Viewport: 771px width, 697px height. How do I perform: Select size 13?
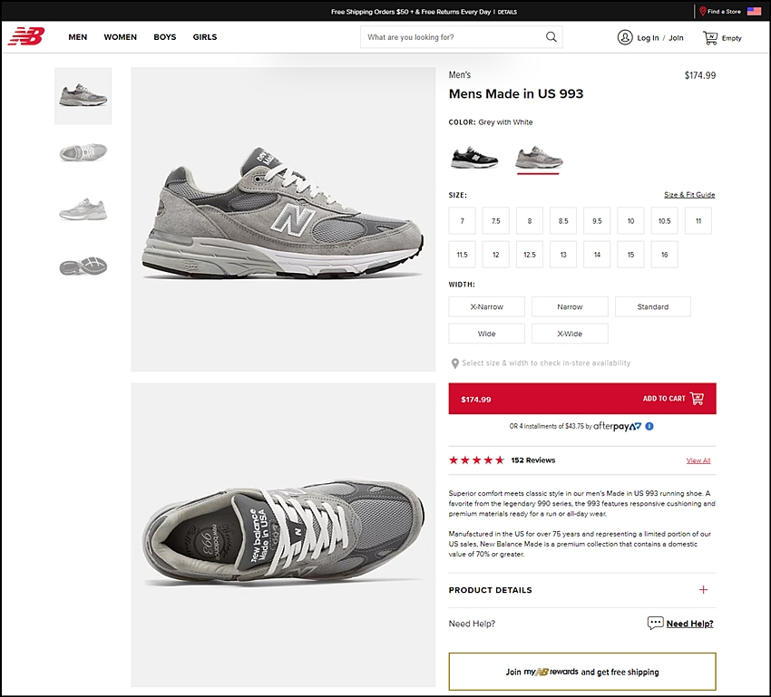pos(563,255)
